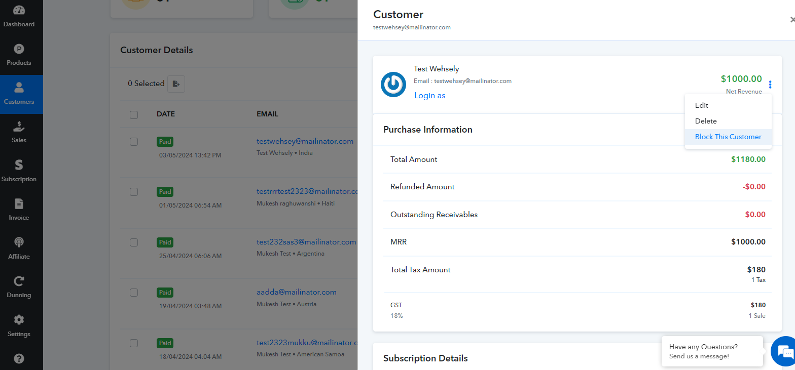The image size is (795, 370).
Task: Check the box for the 25/04/2024 row
Action: 134,242
